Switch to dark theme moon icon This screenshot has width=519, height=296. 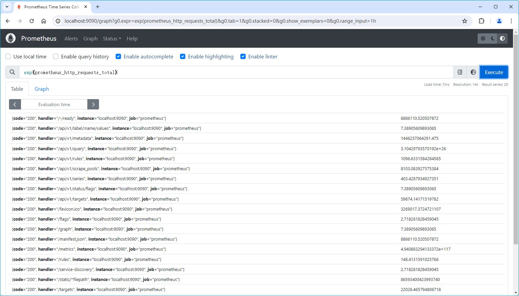point(493,38)
